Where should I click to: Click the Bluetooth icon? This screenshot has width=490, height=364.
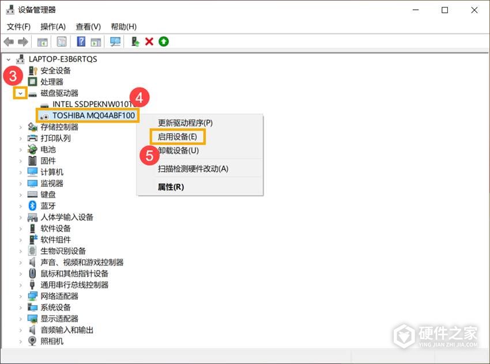coord(32,206)
